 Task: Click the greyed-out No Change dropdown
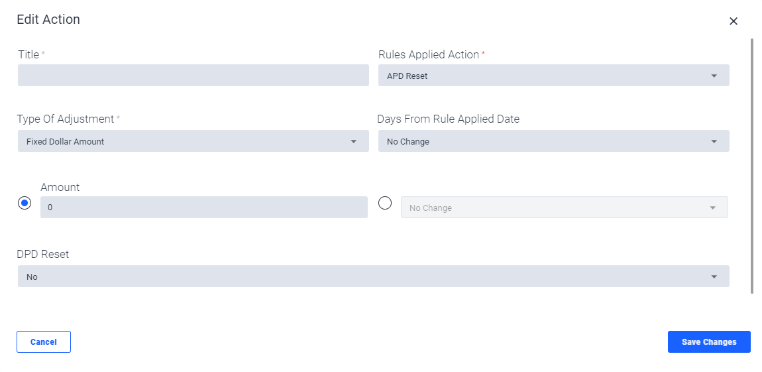tap(564, 207)
